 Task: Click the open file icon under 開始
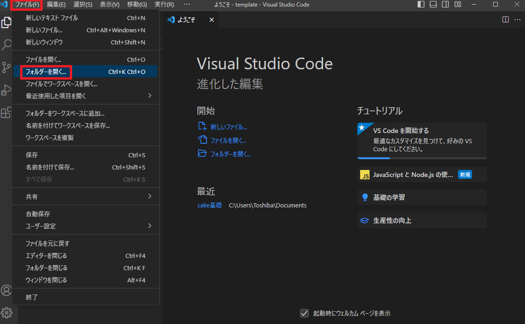pyautogui.click(x=202, y=140)
